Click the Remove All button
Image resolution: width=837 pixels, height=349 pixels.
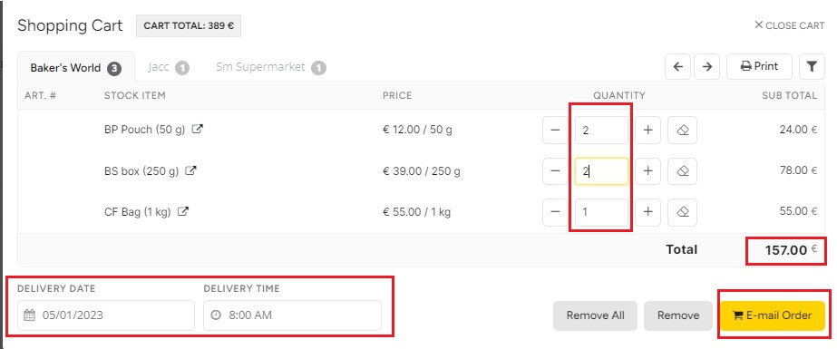(x=595, y=315)
